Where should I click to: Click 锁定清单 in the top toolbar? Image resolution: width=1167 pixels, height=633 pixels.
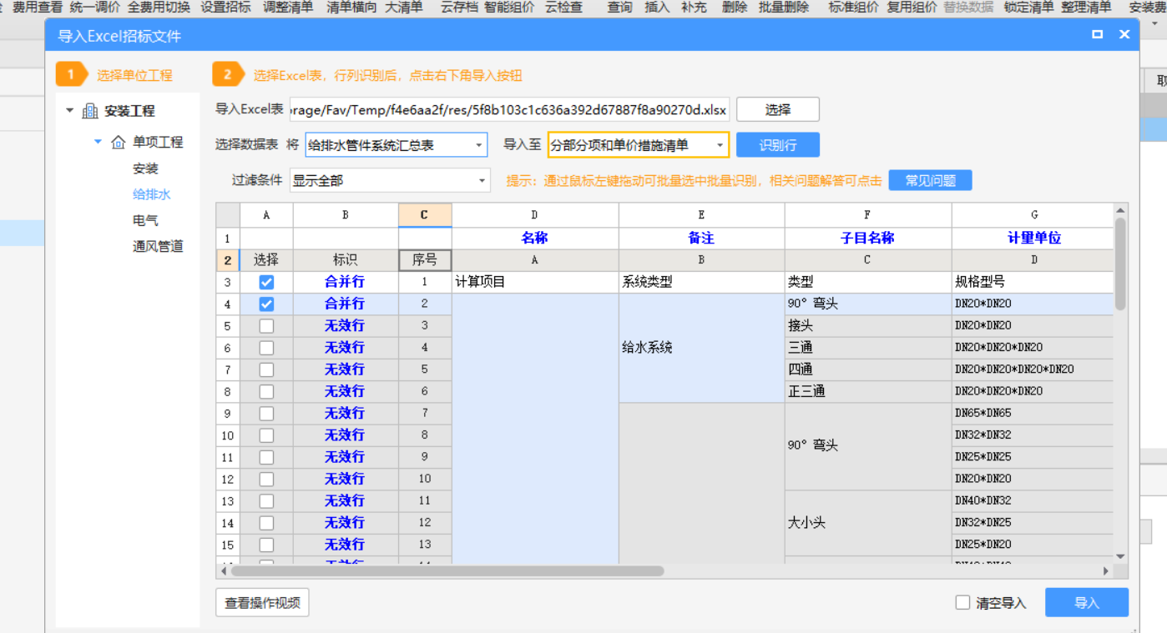pos(1029,8)
